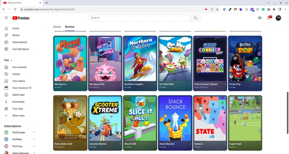Open the Chrome extensions puzzle icon
This screenshot has width=289, height=154.
[274, 9]
